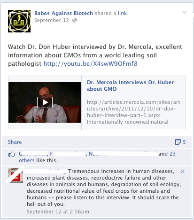Open the first liker's name starting with G

click(33, 154)
